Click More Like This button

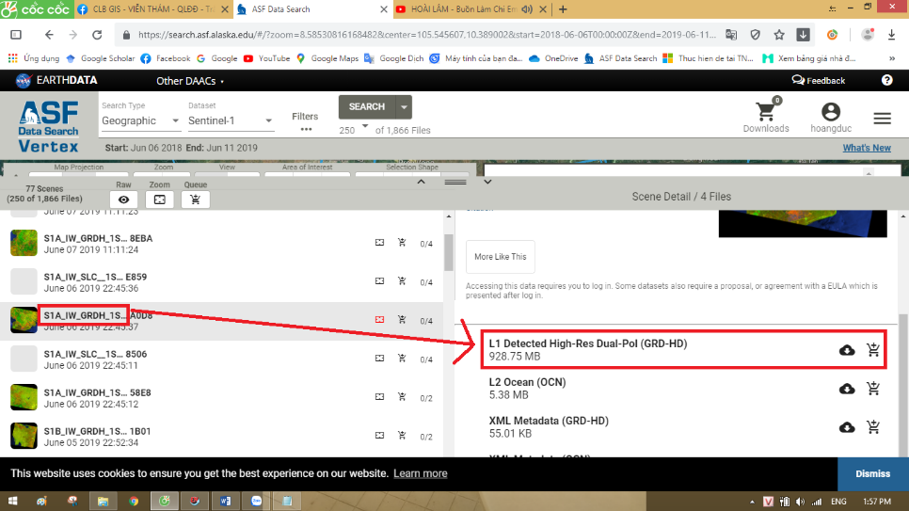click(501, 256)
